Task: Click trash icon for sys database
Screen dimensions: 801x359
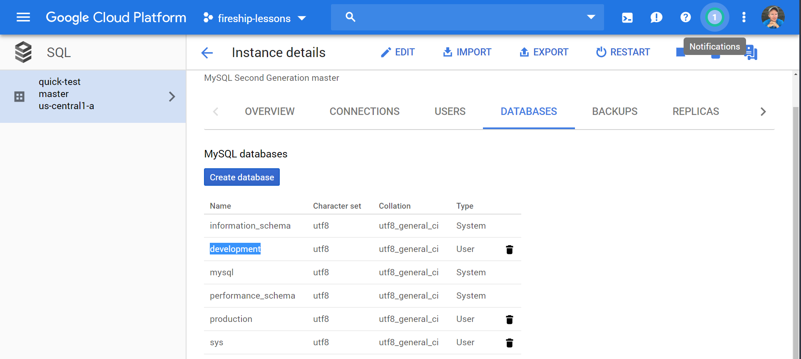Action: click(x=509, y=343)
